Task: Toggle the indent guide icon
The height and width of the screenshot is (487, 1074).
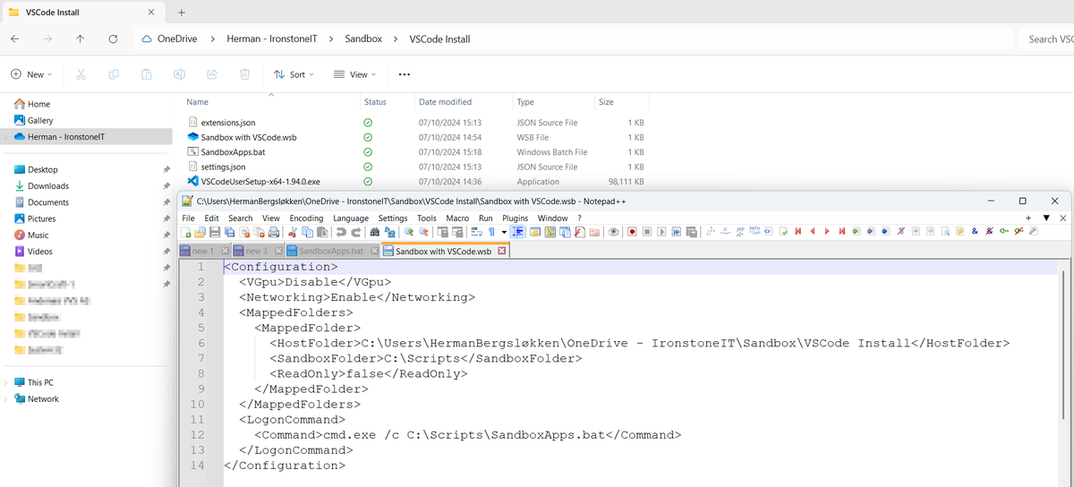Action: coord(517,232)
